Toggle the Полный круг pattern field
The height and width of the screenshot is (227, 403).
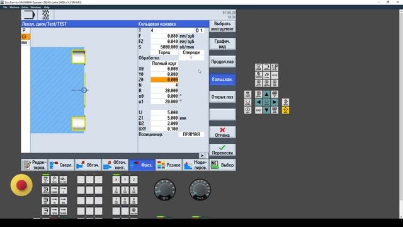coord(164,63)
